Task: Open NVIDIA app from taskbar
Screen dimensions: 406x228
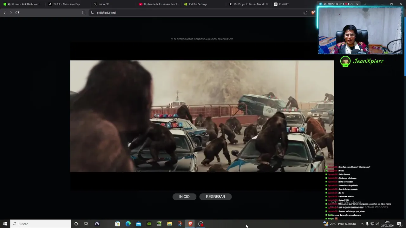Action: click(149, 224)
